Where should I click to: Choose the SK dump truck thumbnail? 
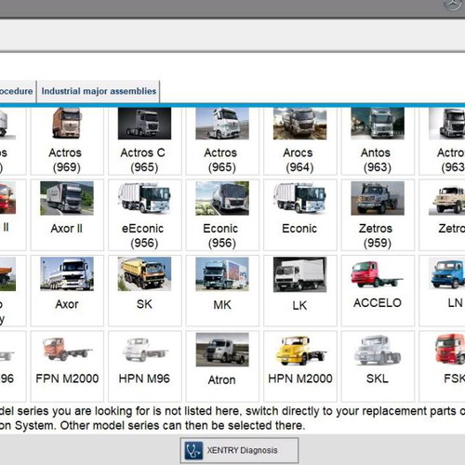pos(144,274)
